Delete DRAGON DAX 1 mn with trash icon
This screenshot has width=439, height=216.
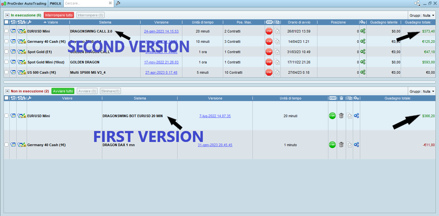[x=341, y=145]
